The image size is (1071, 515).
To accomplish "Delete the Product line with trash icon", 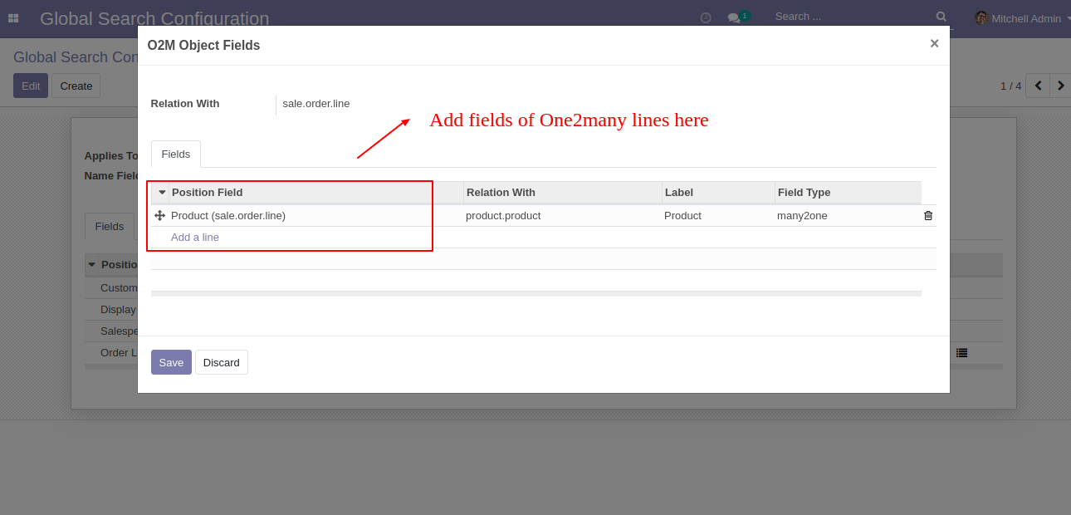I will pyautogui.click(x=928, y=215).
